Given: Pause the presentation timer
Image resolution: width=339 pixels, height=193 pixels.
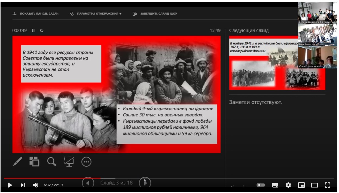Looking at the screenshot, I should pyautogui.click(x=33, y=31).
